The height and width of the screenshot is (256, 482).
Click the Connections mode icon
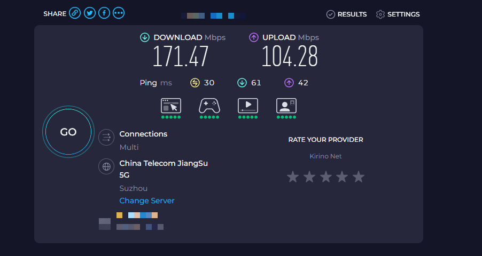tap(106, 137)
